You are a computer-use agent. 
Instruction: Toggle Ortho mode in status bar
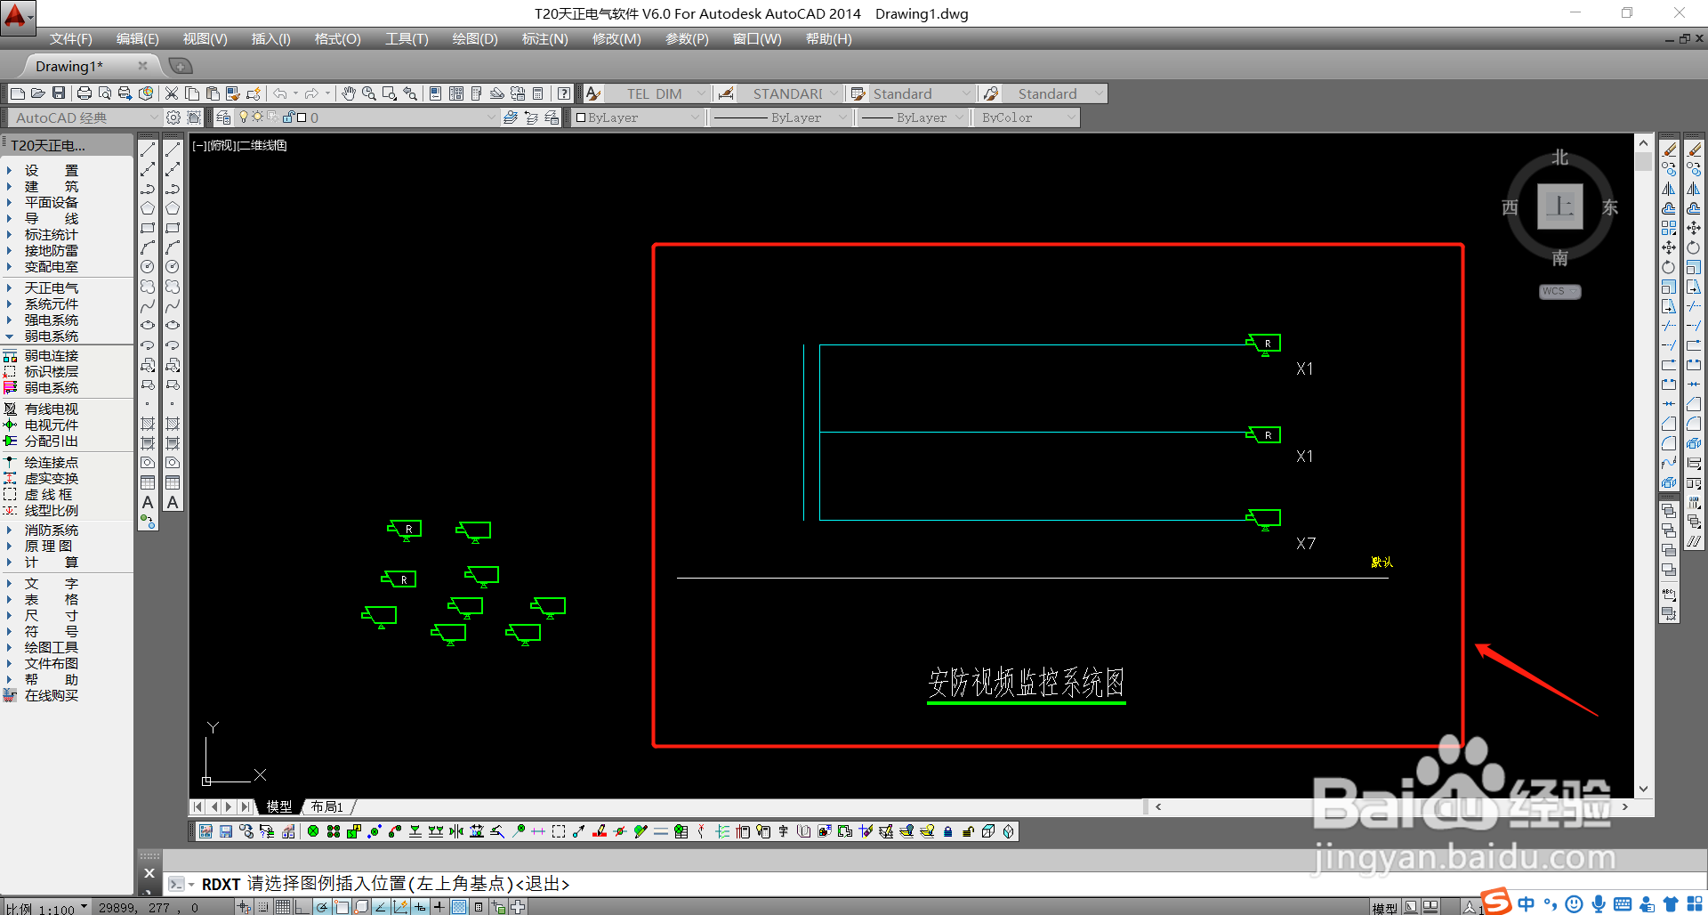click(x=302, y=907)
